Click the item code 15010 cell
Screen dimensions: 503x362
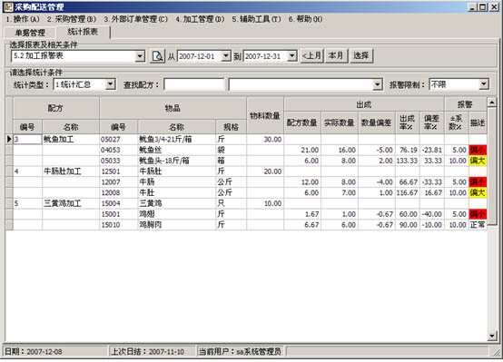click(118, 225)
